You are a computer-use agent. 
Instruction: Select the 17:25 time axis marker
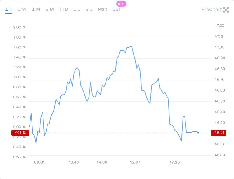[175, 162]
